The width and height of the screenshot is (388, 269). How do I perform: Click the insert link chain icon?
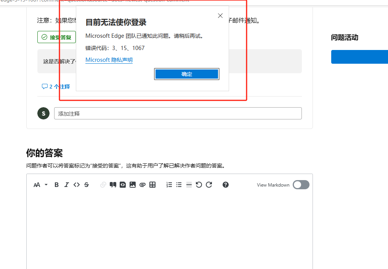[103, 185]
